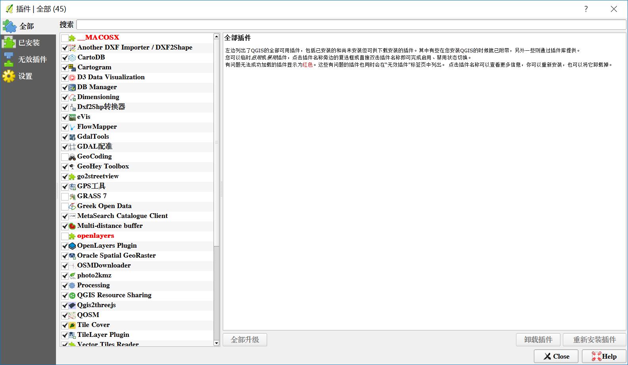
Task: Click the plugin list scrollbar down arrow
Action: pos(216,343)
